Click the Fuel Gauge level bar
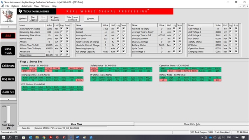 pos(9,114)
